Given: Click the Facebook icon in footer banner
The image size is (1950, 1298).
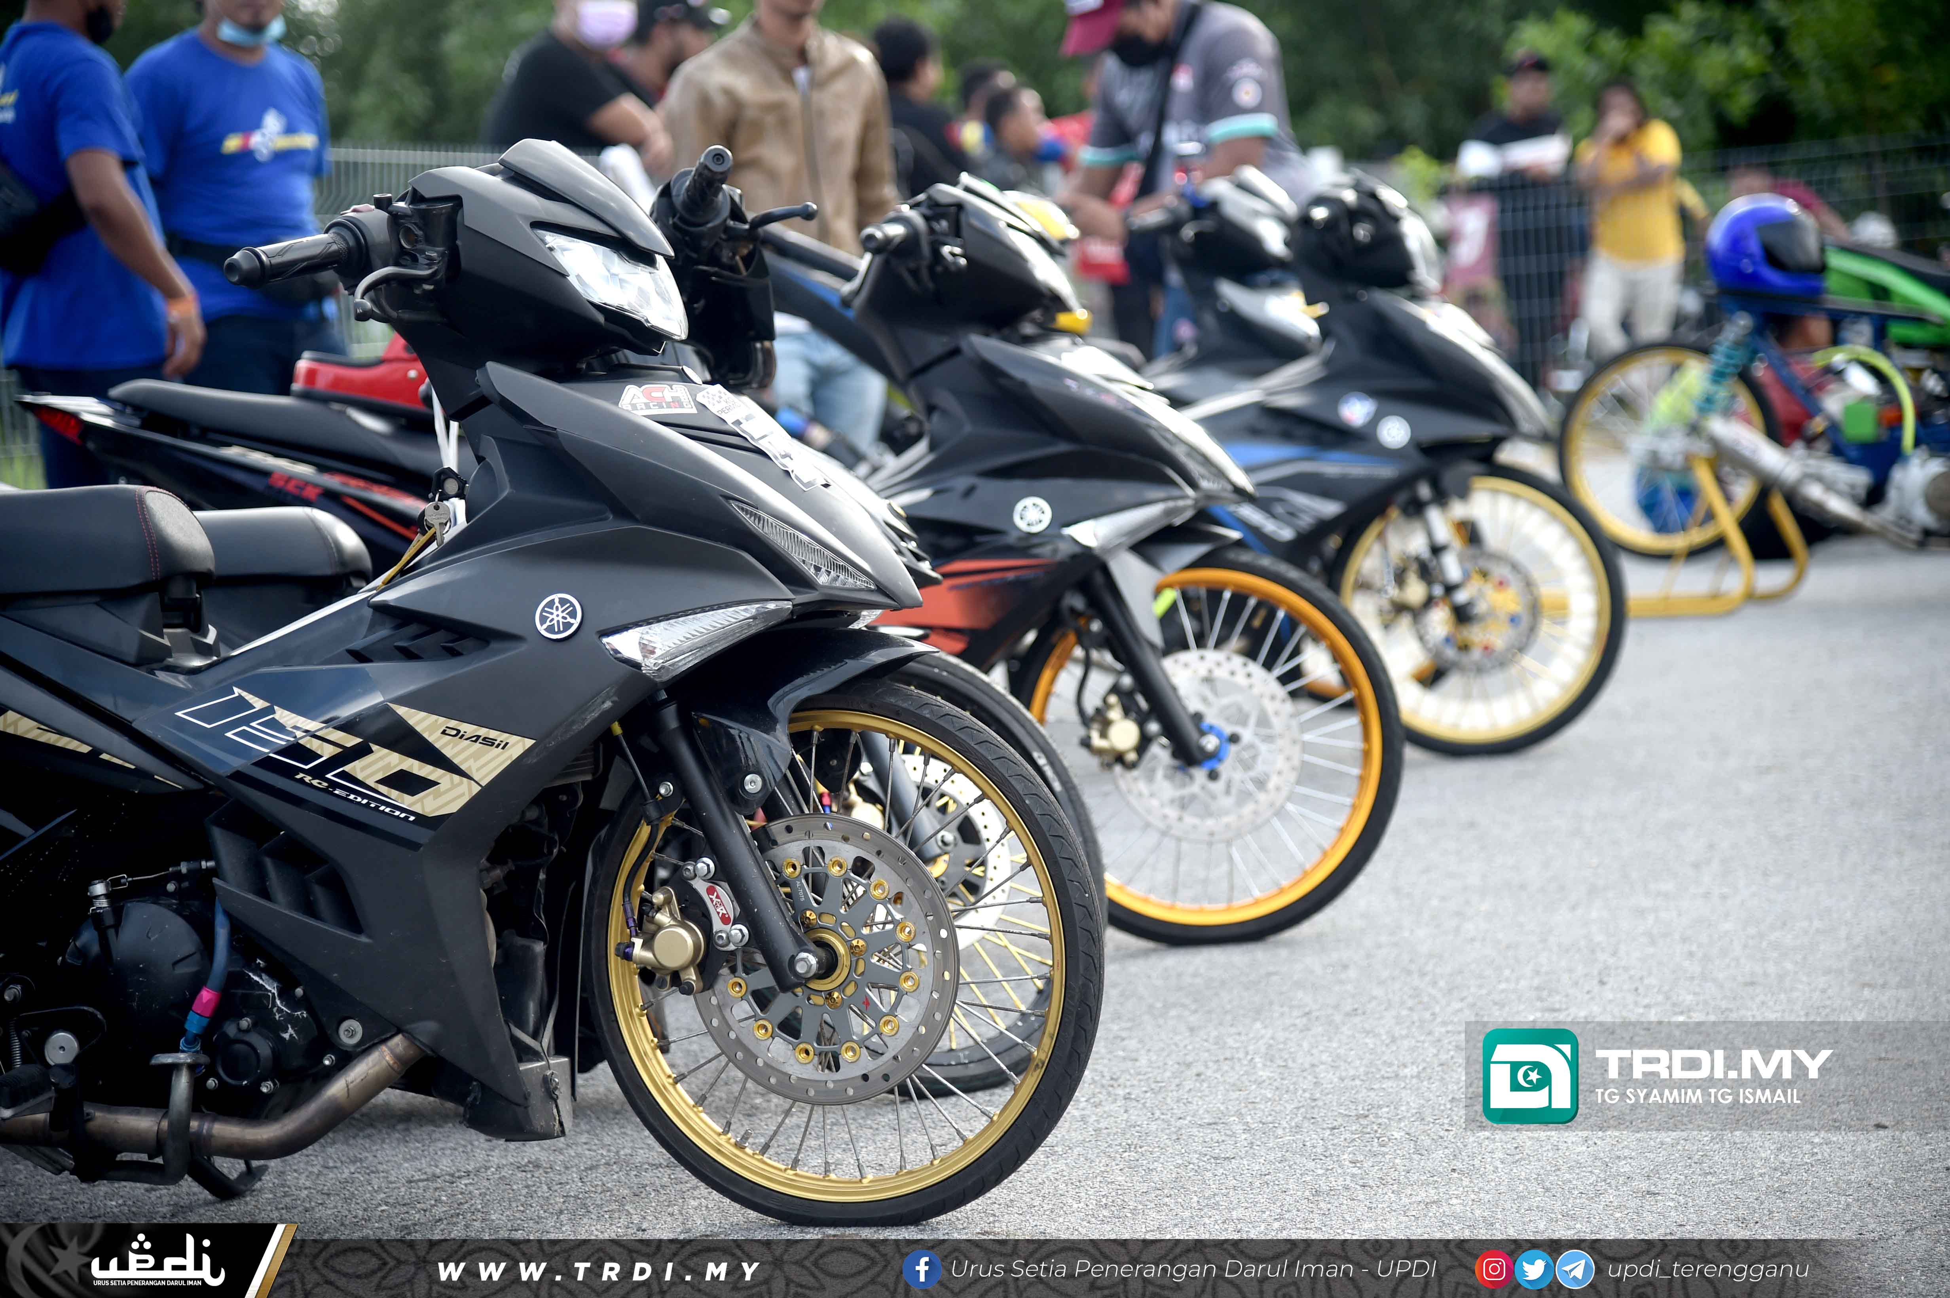Looking at the screenshot, I should 921,1269.
